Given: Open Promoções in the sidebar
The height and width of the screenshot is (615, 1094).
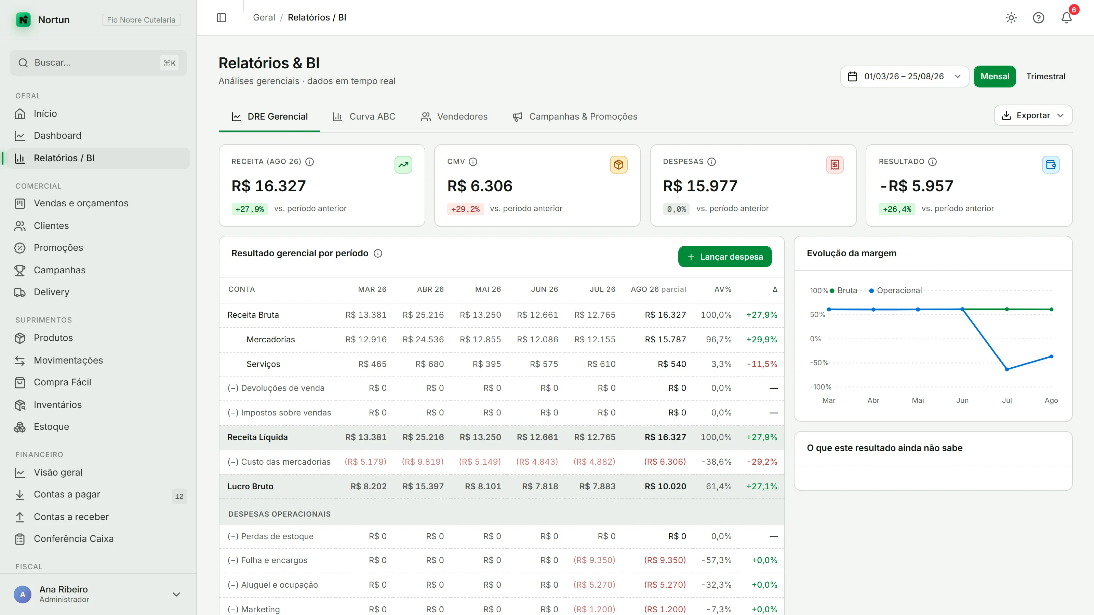Looking at the screenshot, I should (98, 248).
